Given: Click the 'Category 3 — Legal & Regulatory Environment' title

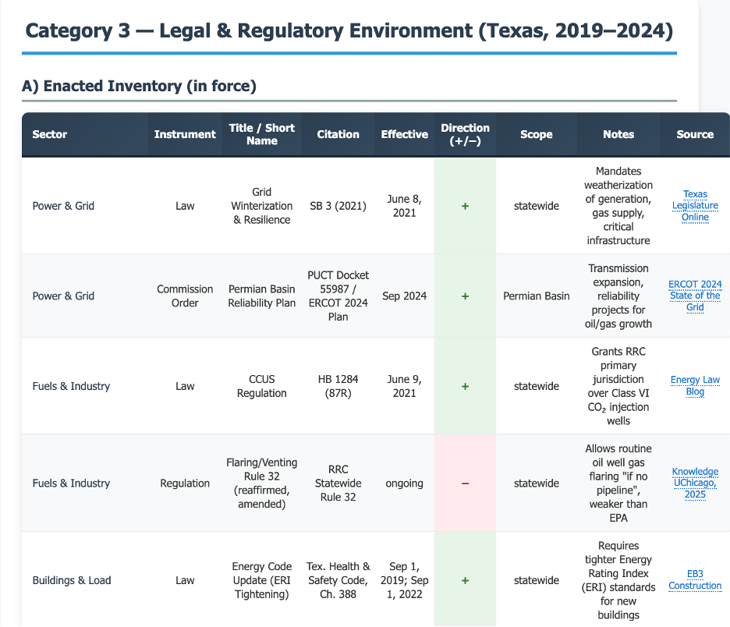Looking at the screenshot, I should point(349,30).
